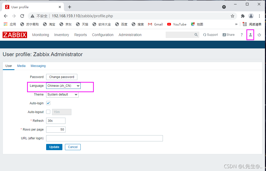Open a new browser tab with plus
Image resolution: width=266 pixels, height=171 pixels.
(x=70, y=7)
